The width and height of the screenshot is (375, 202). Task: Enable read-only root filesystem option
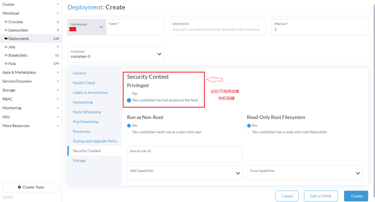coord(249,132)
